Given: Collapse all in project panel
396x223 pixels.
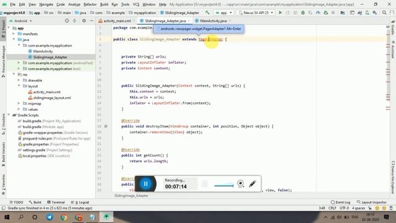Looking at the screenshot, I should tap(74, 20).
